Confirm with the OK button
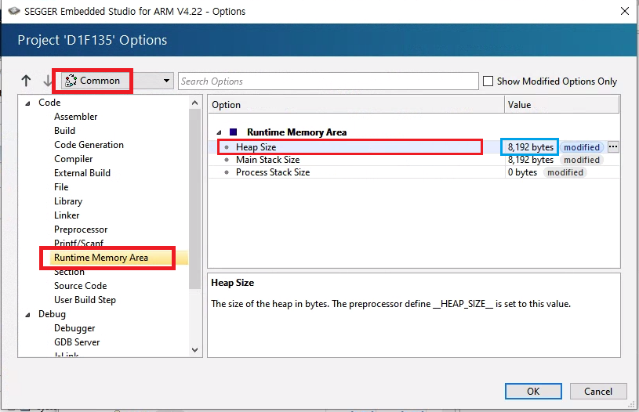 pyautogui.click(x=533, y=391)
